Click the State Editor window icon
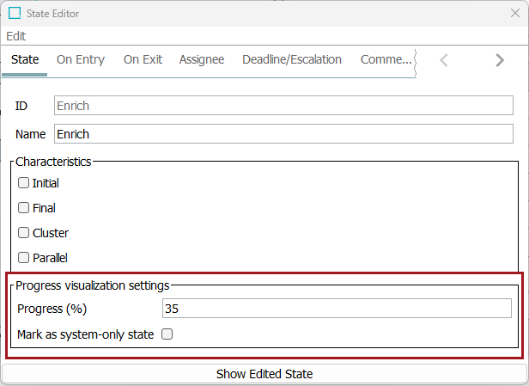The image size is (529, 386). (x=15, y=14)
